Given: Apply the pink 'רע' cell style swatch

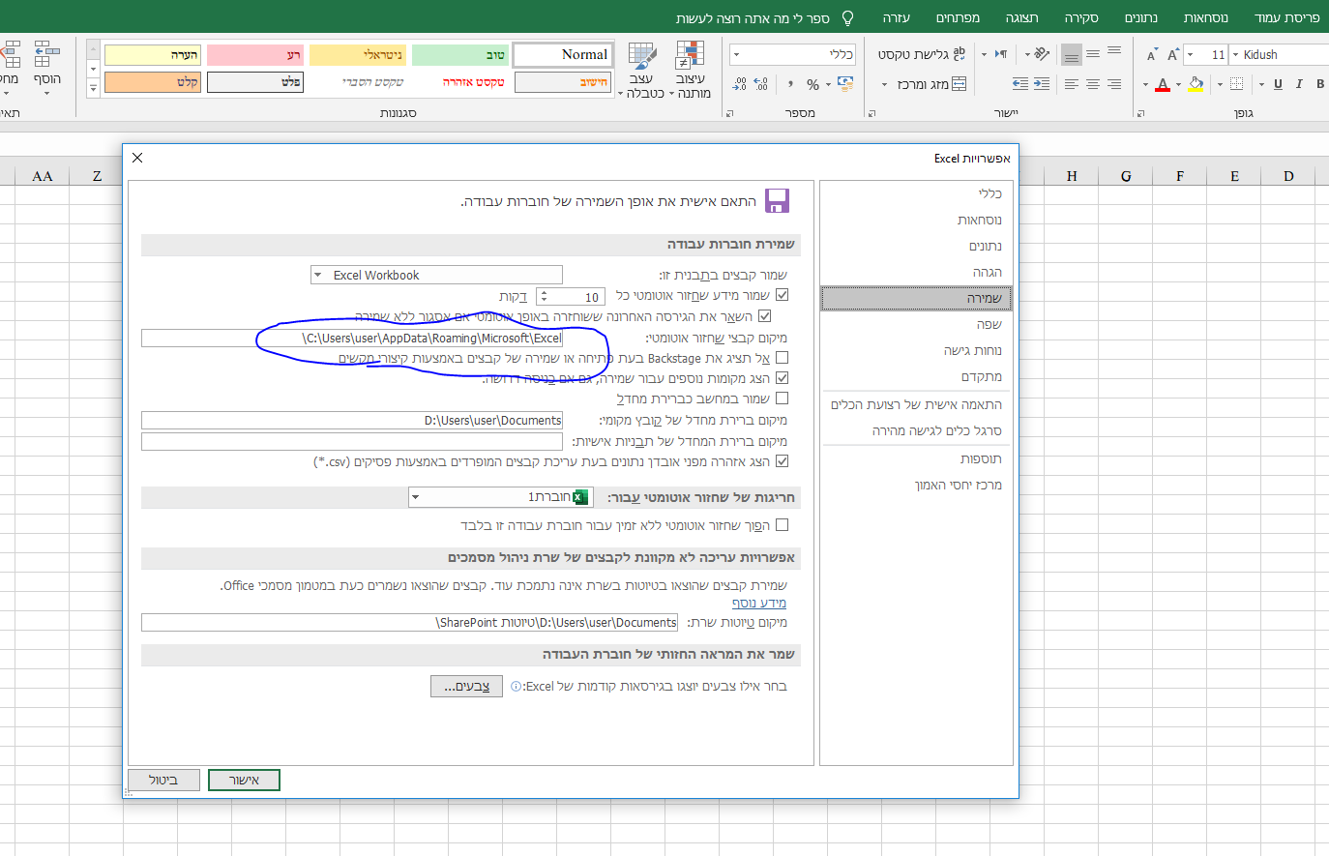Looking at the screenshot, I should click(255, 55).
